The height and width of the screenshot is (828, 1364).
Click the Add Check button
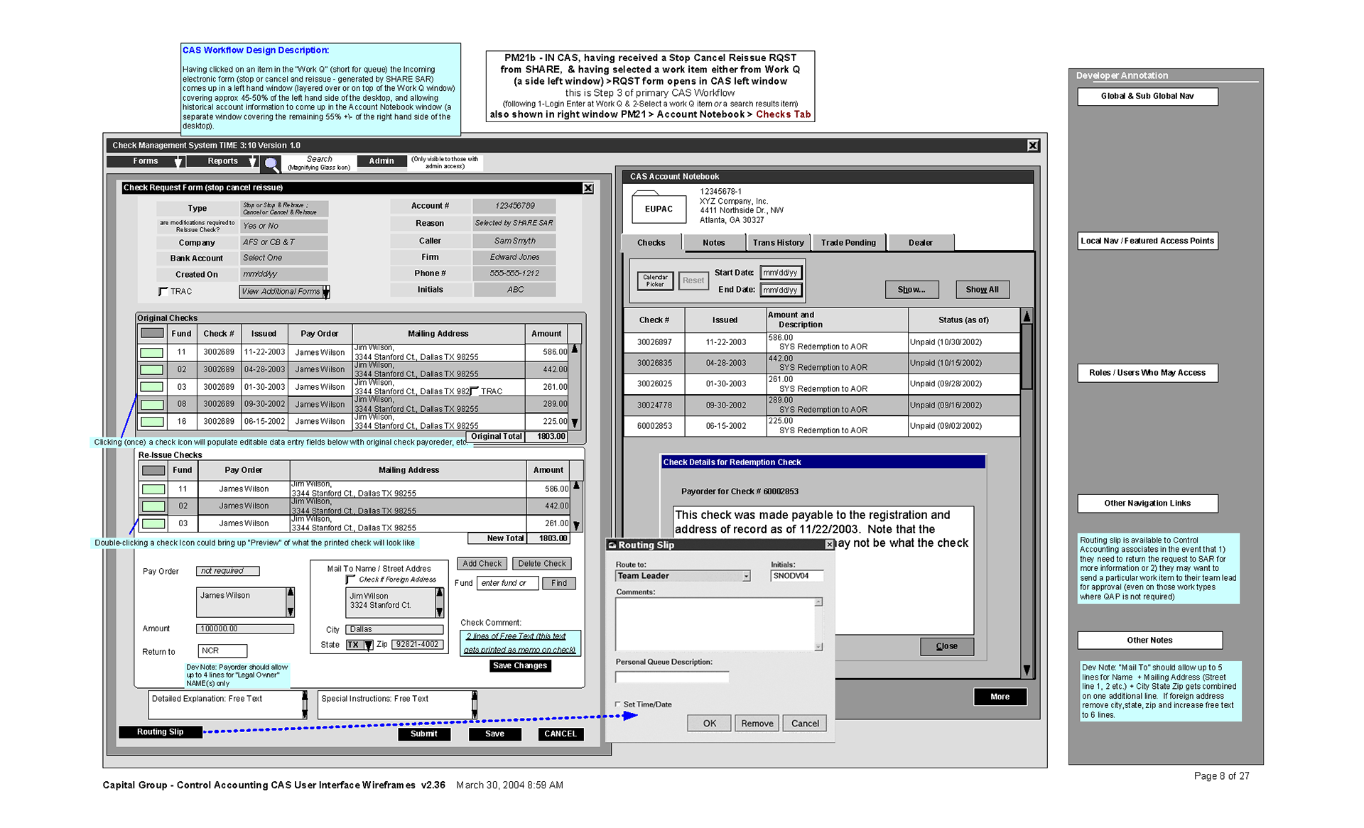482,564
